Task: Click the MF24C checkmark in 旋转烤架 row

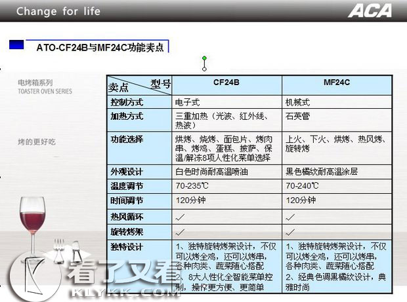Action: tap(290, 233)
